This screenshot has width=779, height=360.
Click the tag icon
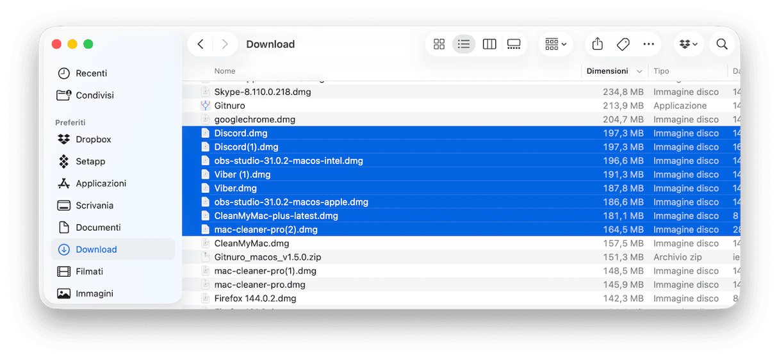point(623,44)
